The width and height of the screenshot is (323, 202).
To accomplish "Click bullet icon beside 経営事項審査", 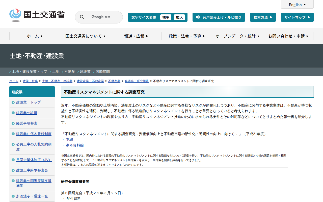I will tap(13, 123).
